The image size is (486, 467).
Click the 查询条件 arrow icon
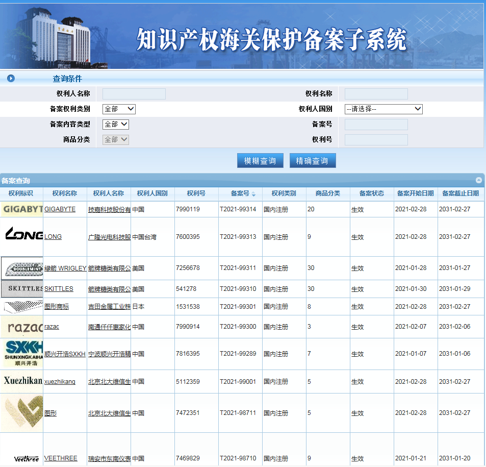pos(11,78)
